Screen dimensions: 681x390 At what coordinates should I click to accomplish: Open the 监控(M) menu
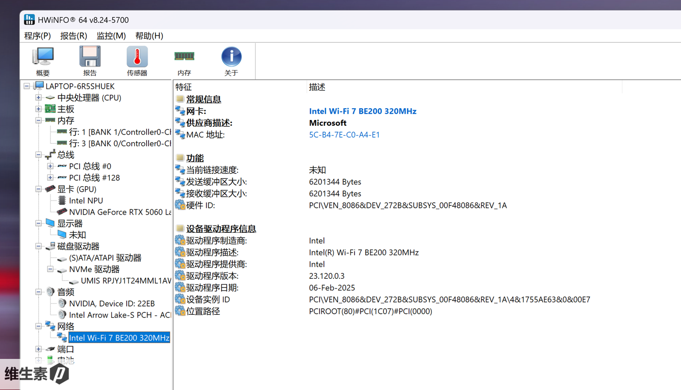pos(111,36)
